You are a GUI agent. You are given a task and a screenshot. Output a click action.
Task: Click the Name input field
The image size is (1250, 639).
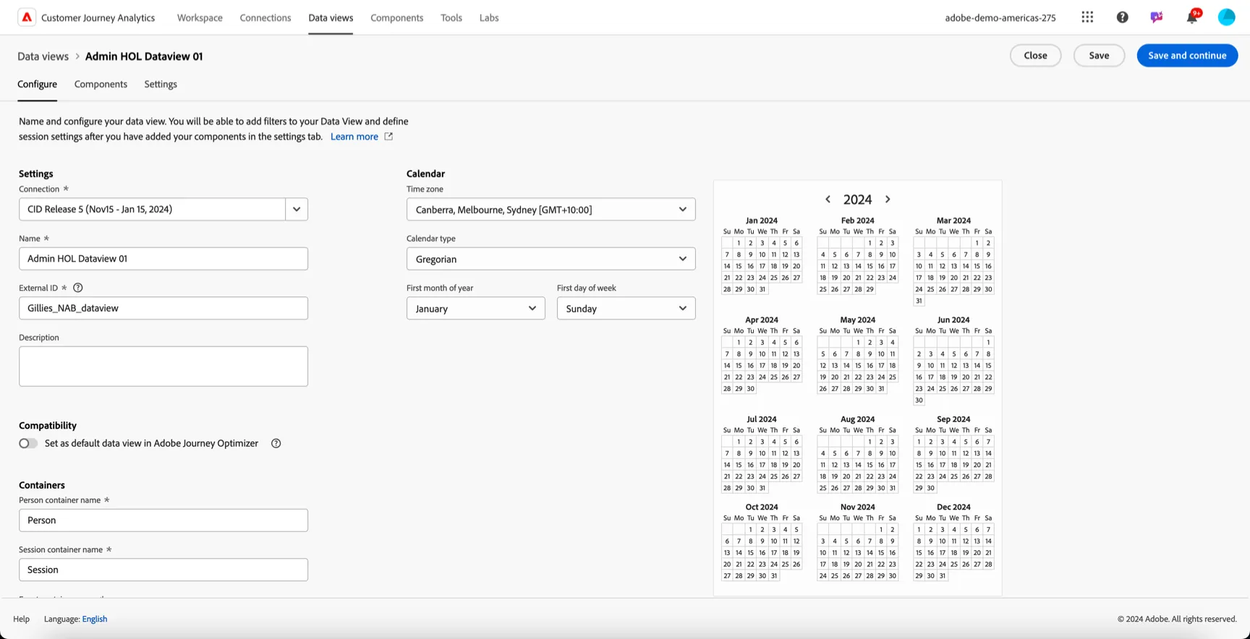click(x=163, y=259)
